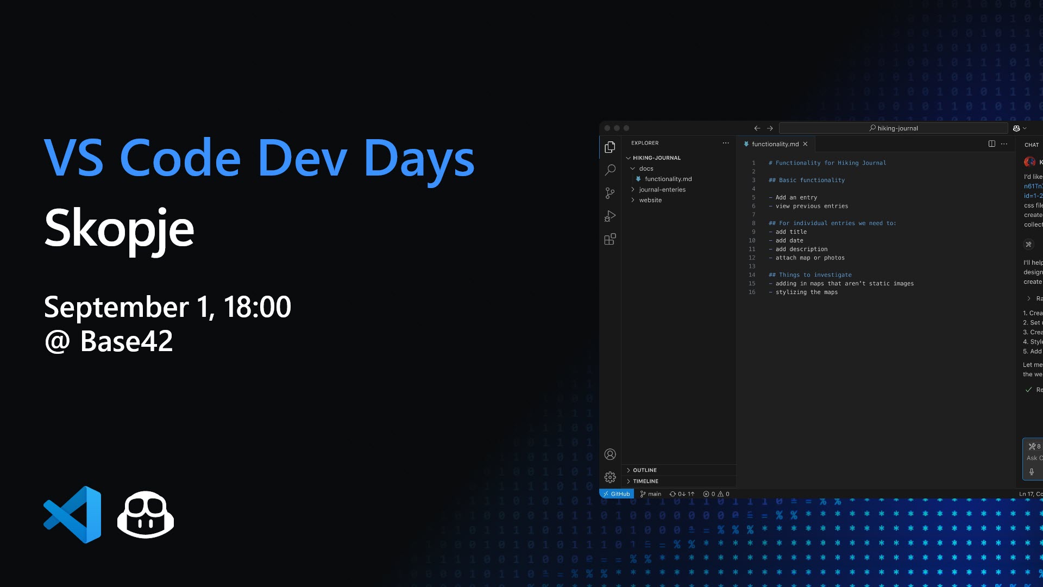1043x587 pixels.
Task: Open the Copilot menu chevron in title bar
Action: pos(1025,128)
